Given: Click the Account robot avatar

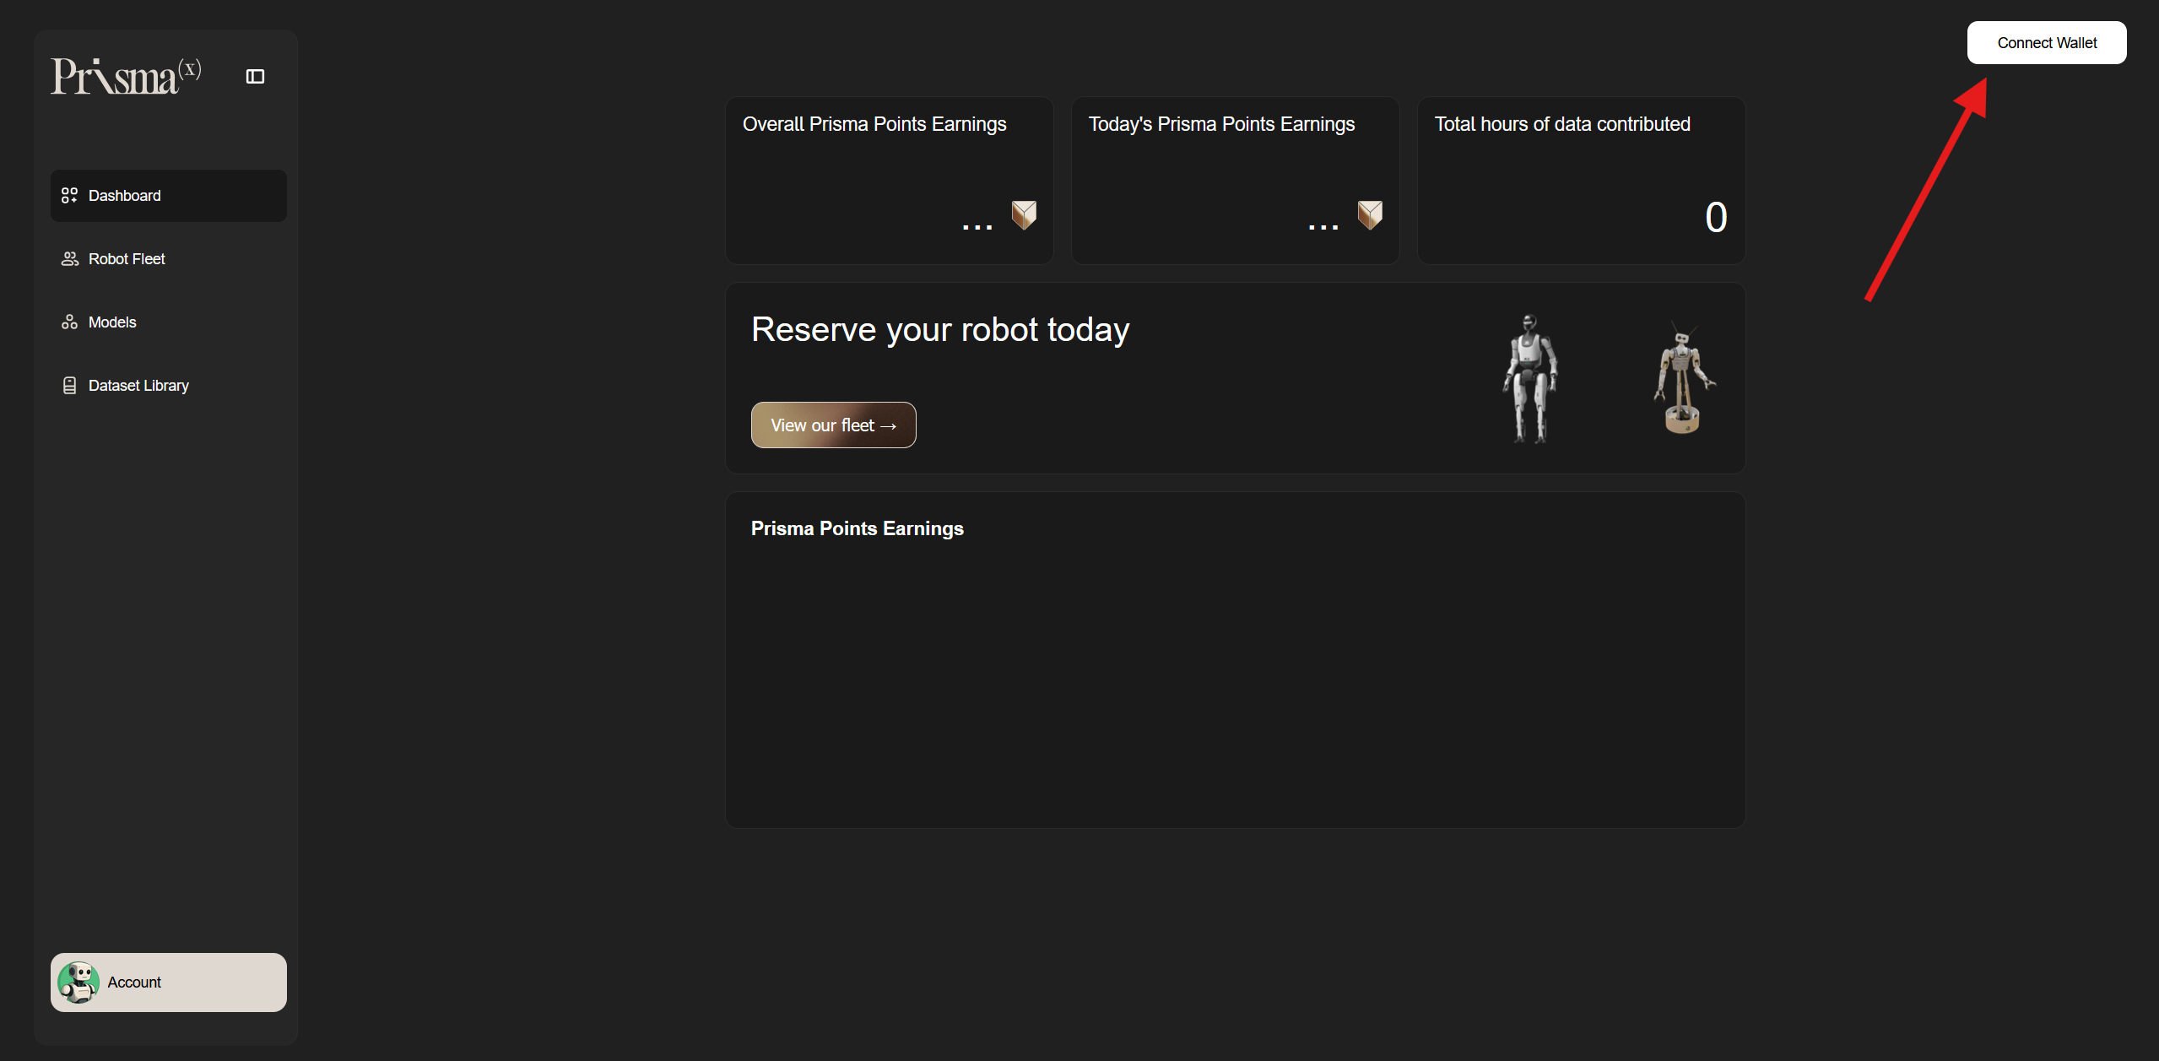Looking at the screenshot, I should click(78, 983).
